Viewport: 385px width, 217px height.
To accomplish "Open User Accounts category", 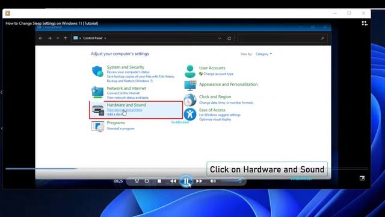I will tap(212, 68).
